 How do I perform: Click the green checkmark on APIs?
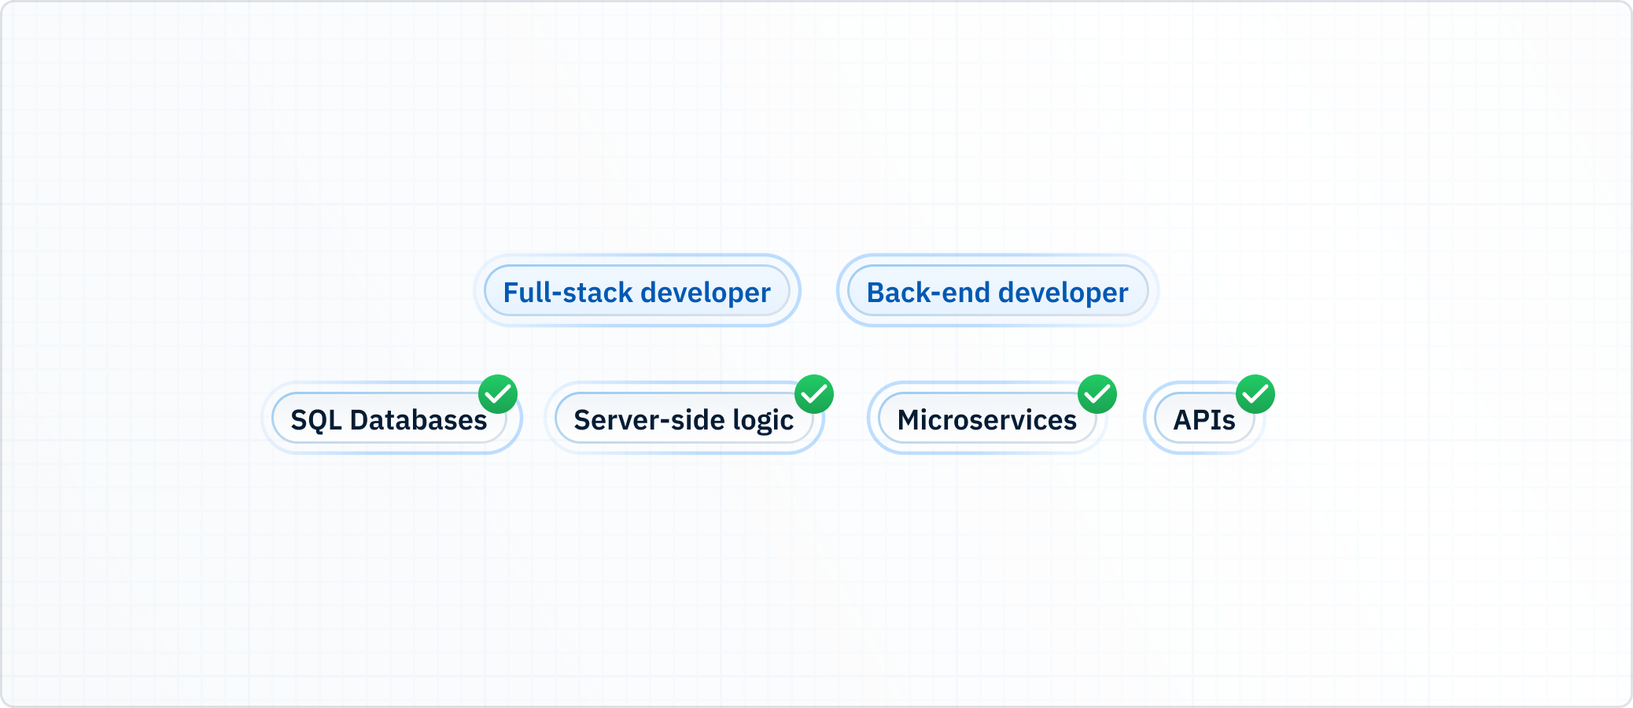tap(1255, 394)
